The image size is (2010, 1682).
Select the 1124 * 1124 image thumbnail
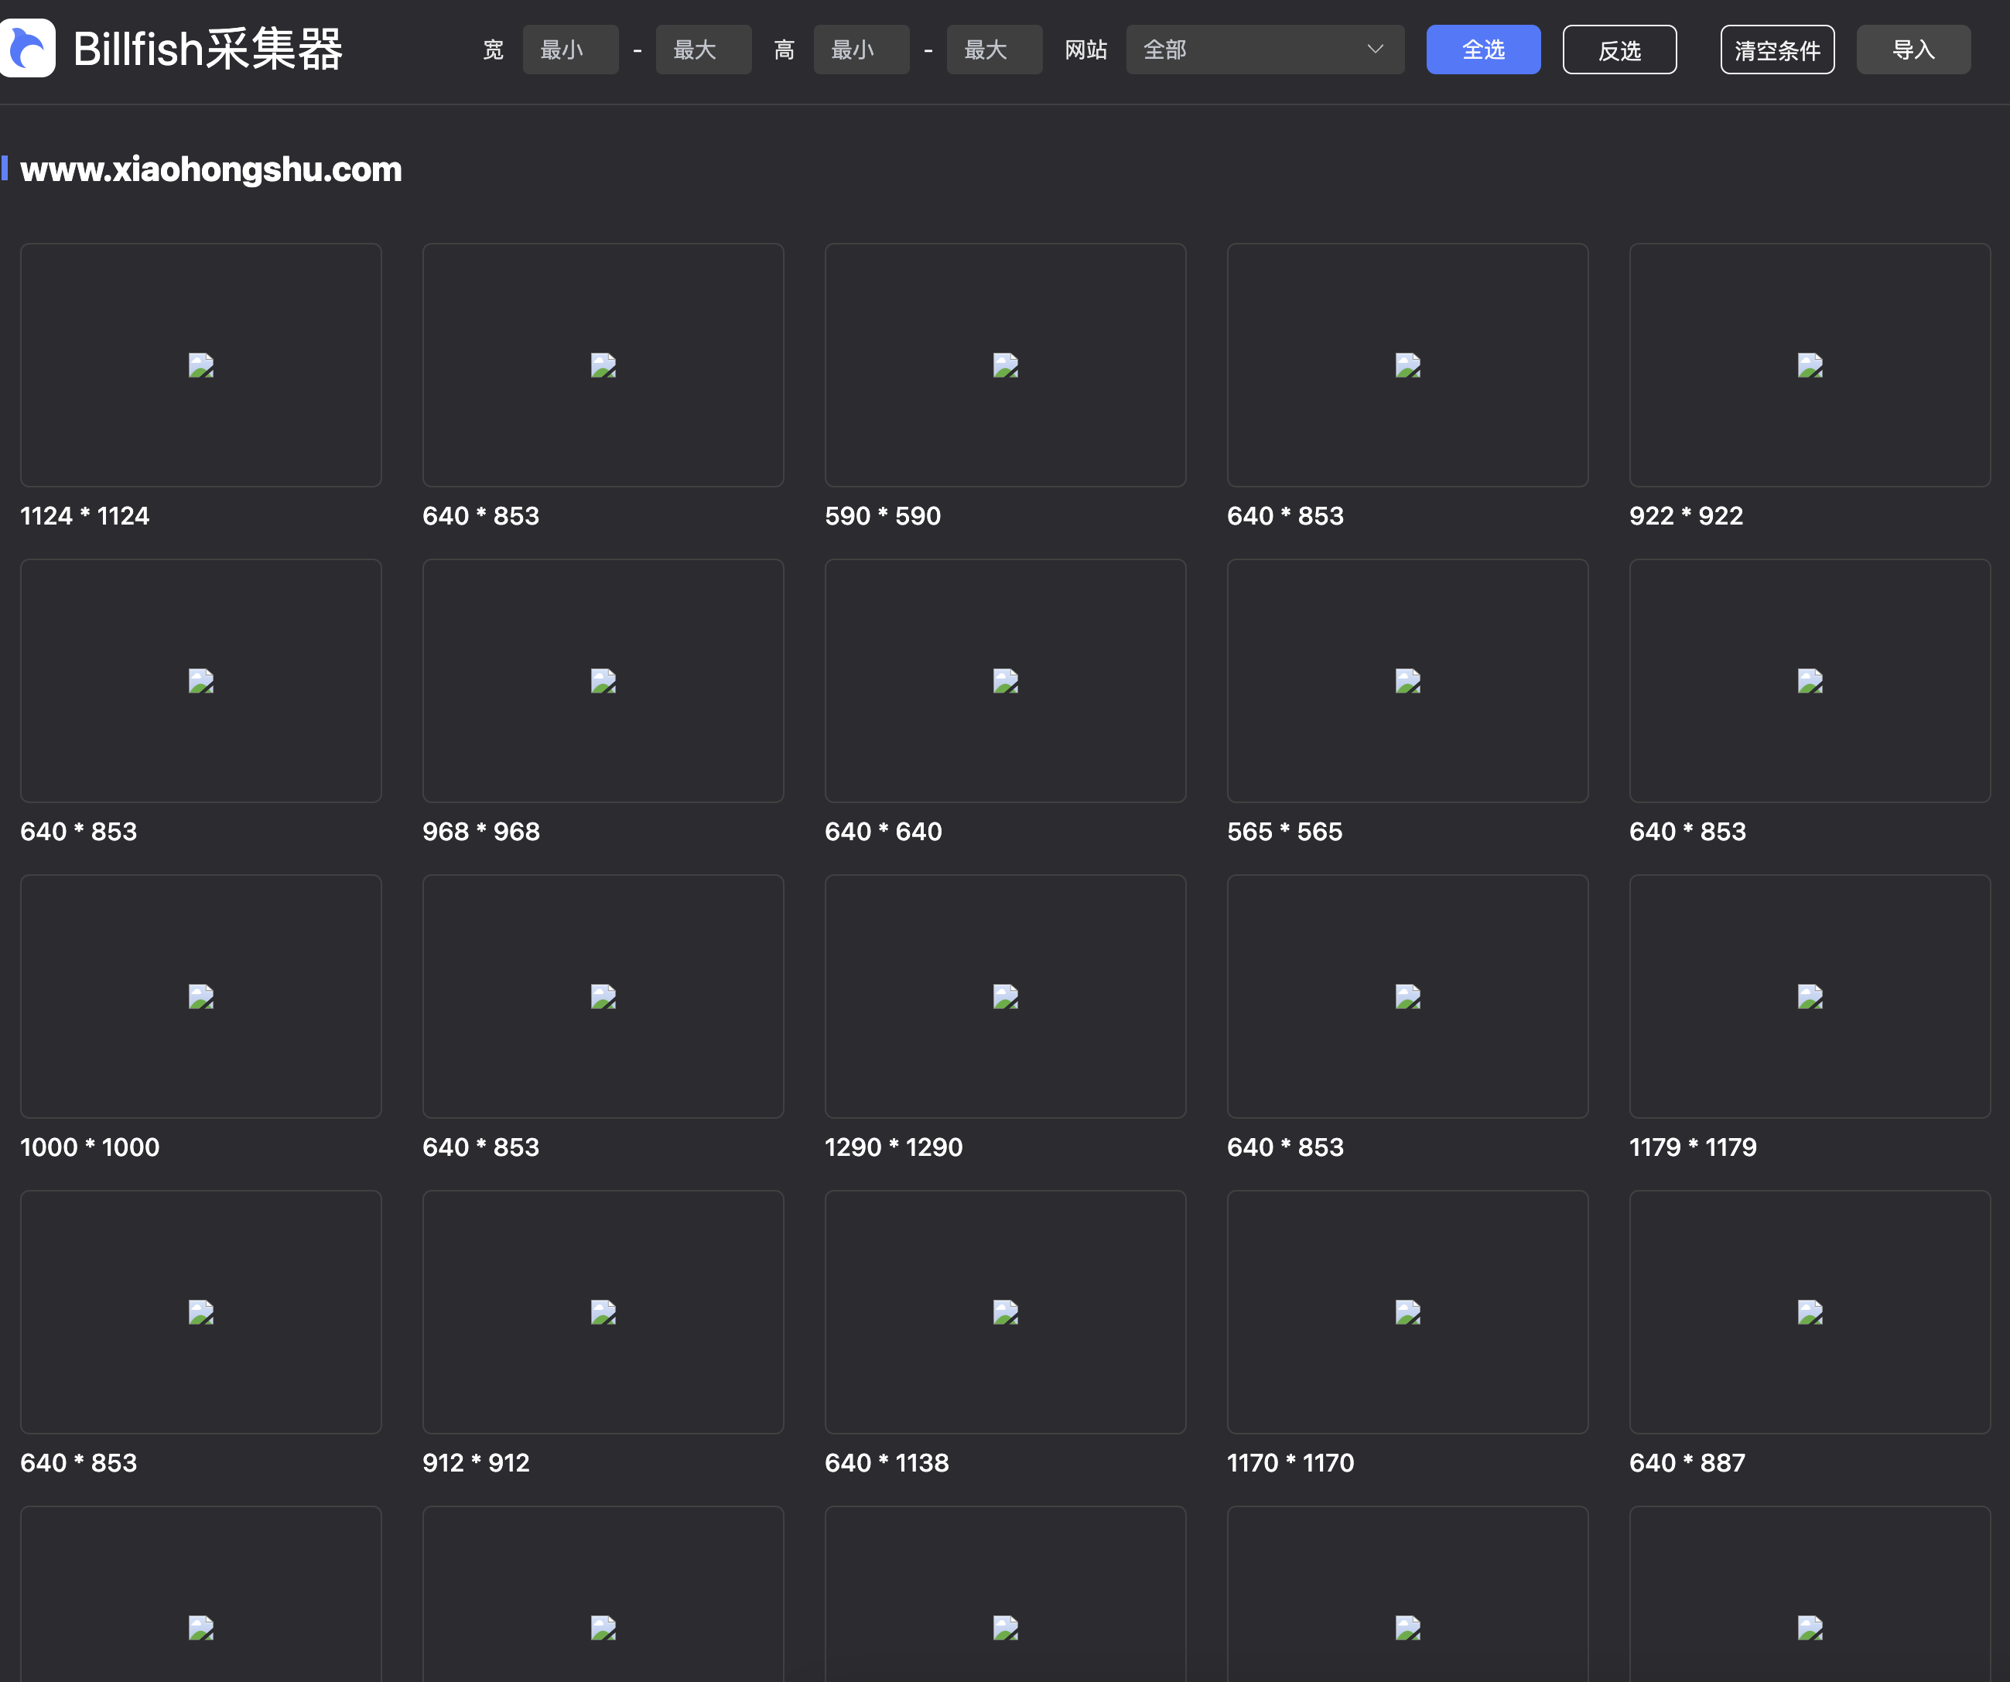[x=201, y=364]
